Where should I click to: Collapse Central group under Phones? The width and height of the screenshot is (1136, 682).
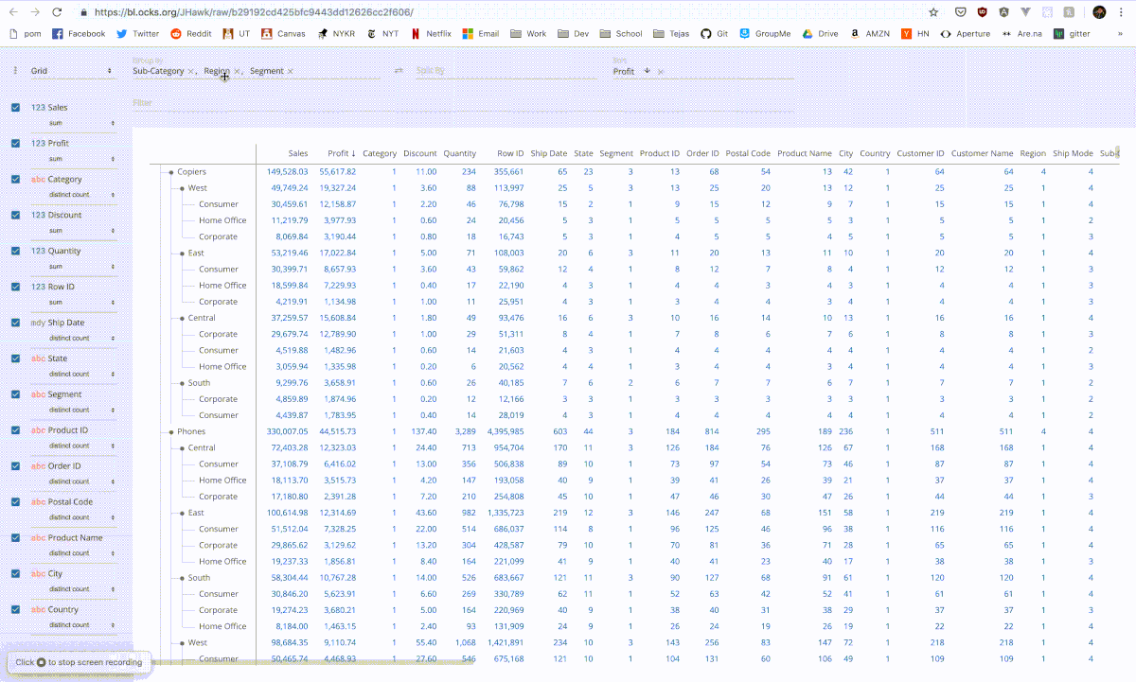click(182, 447)
